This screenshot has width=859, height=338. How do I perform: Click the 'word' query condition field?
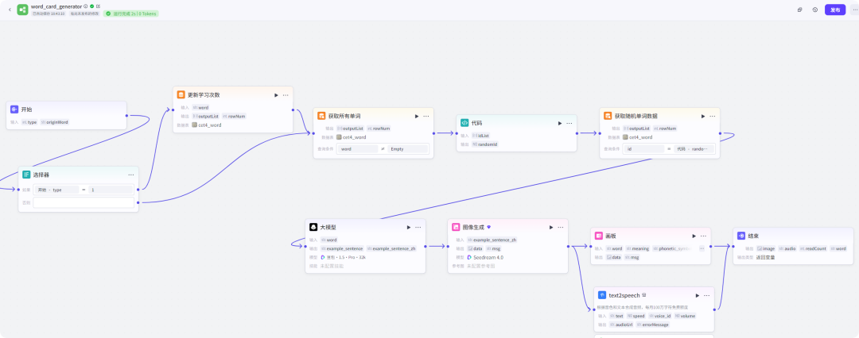356,148
